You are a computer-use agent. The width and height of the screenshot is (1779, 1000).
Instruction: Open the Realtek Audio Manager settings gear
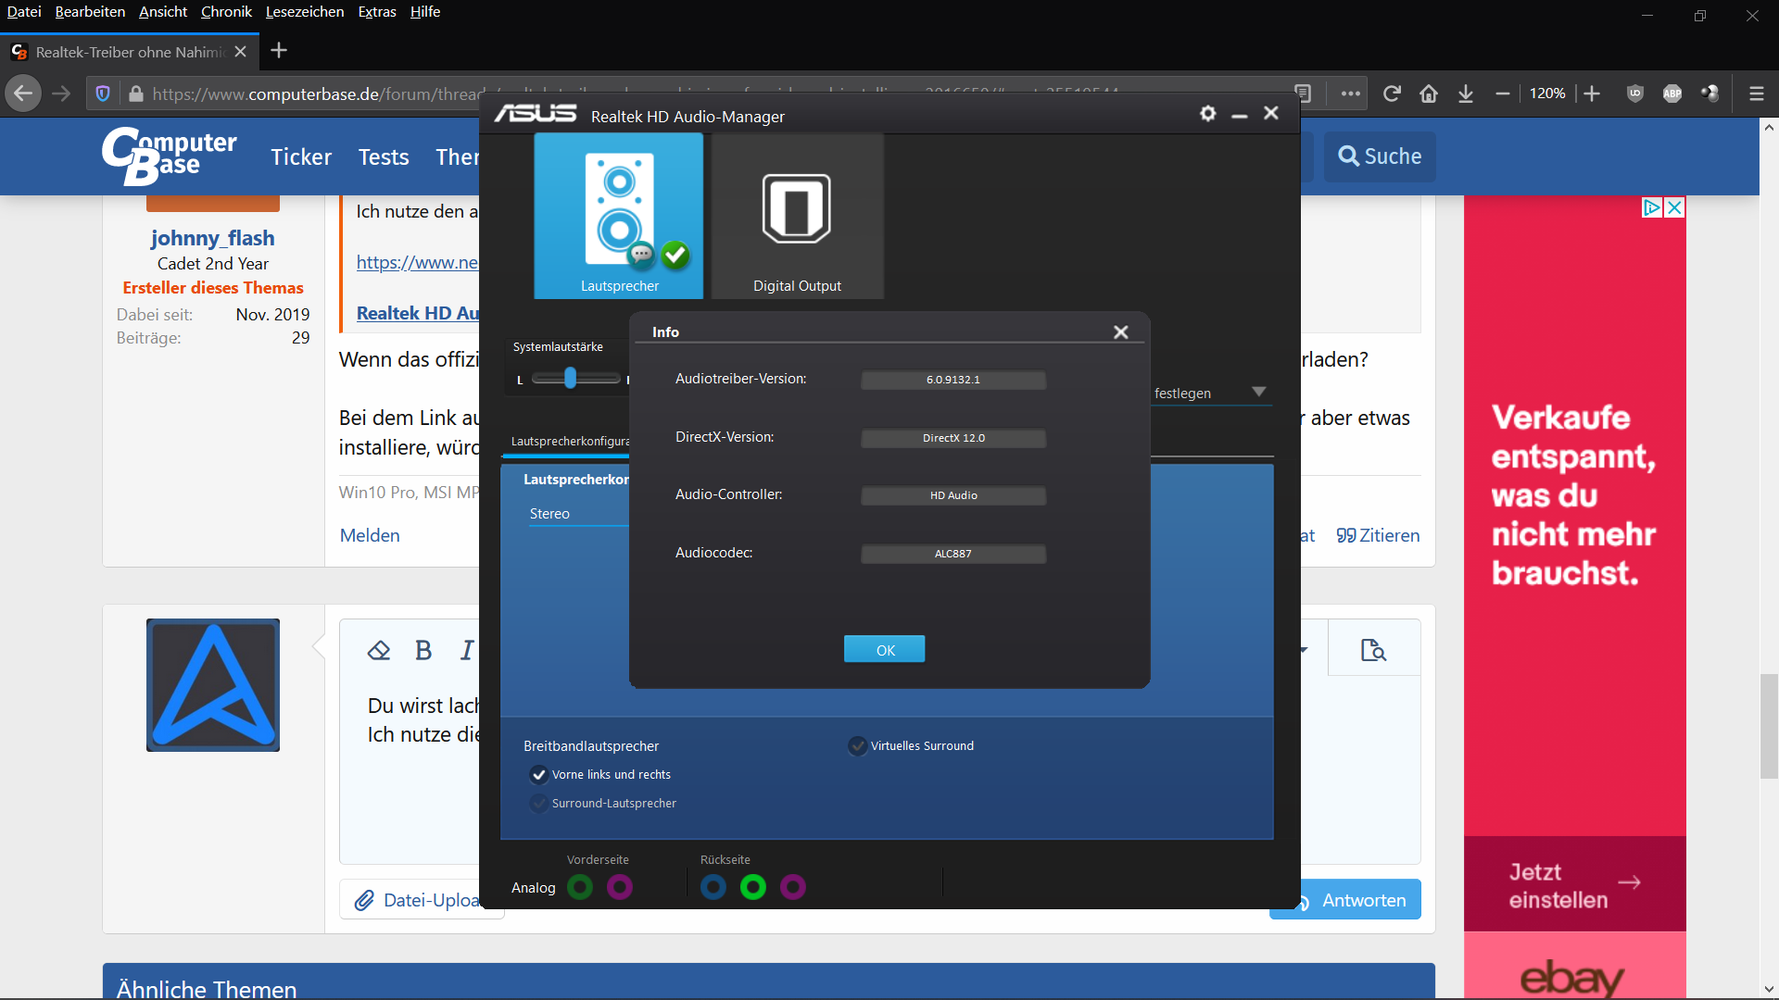coord(1207,113)
